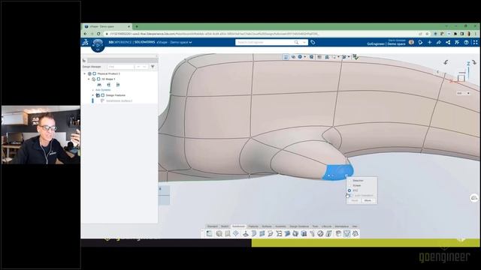
Task: Click the view cube front face
Action: pos(461,78)
